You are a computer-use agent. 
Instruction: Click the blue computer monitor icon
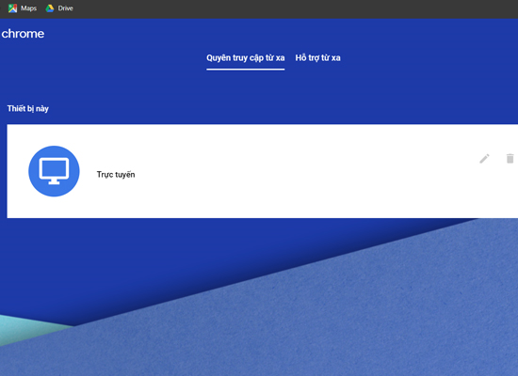point(55,171)
